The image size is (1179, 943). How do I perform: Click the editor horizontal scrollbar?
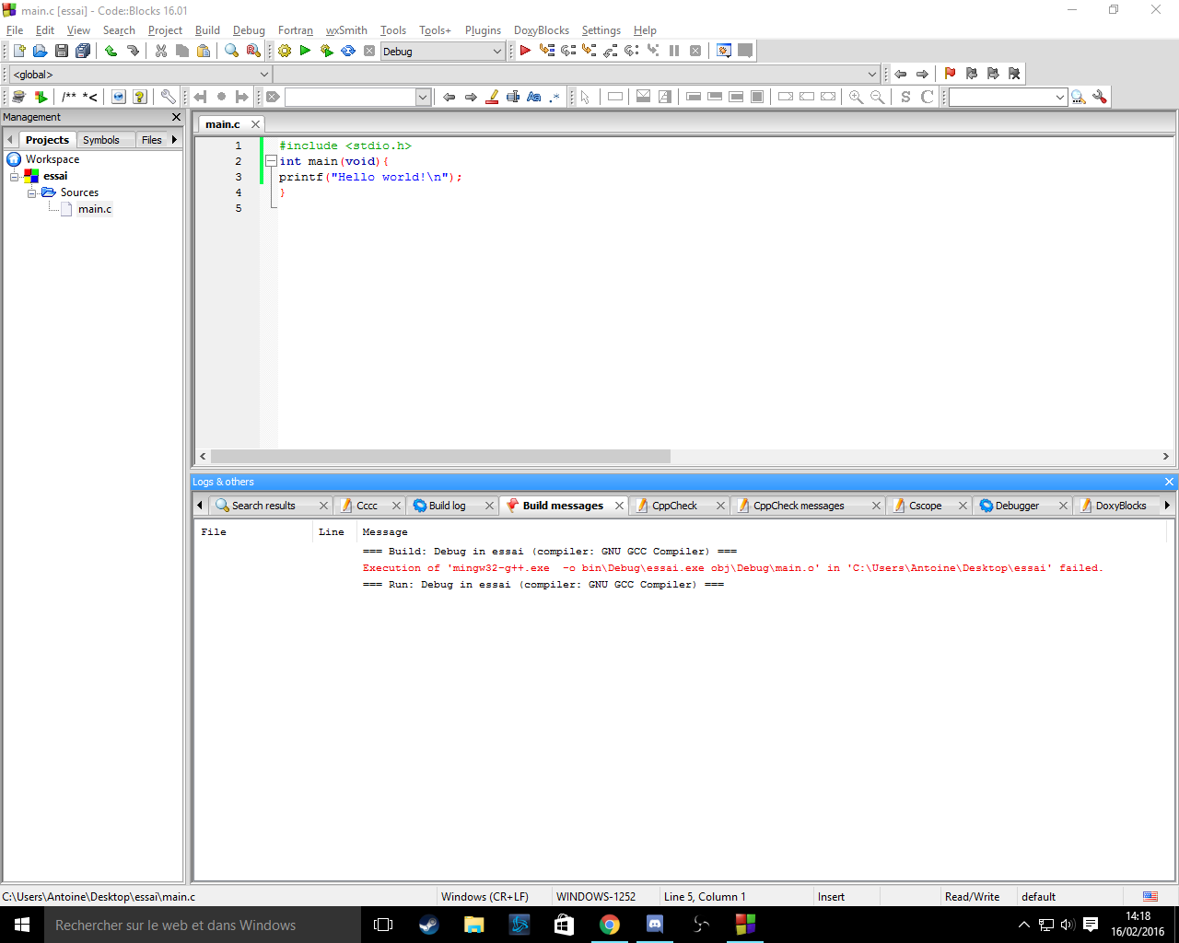pyautogui.click(x=440, y=457)
